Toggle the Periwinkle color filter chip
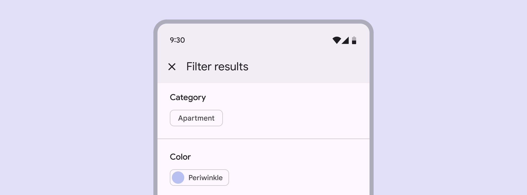The image size is (527, 195). click(199, 178)
